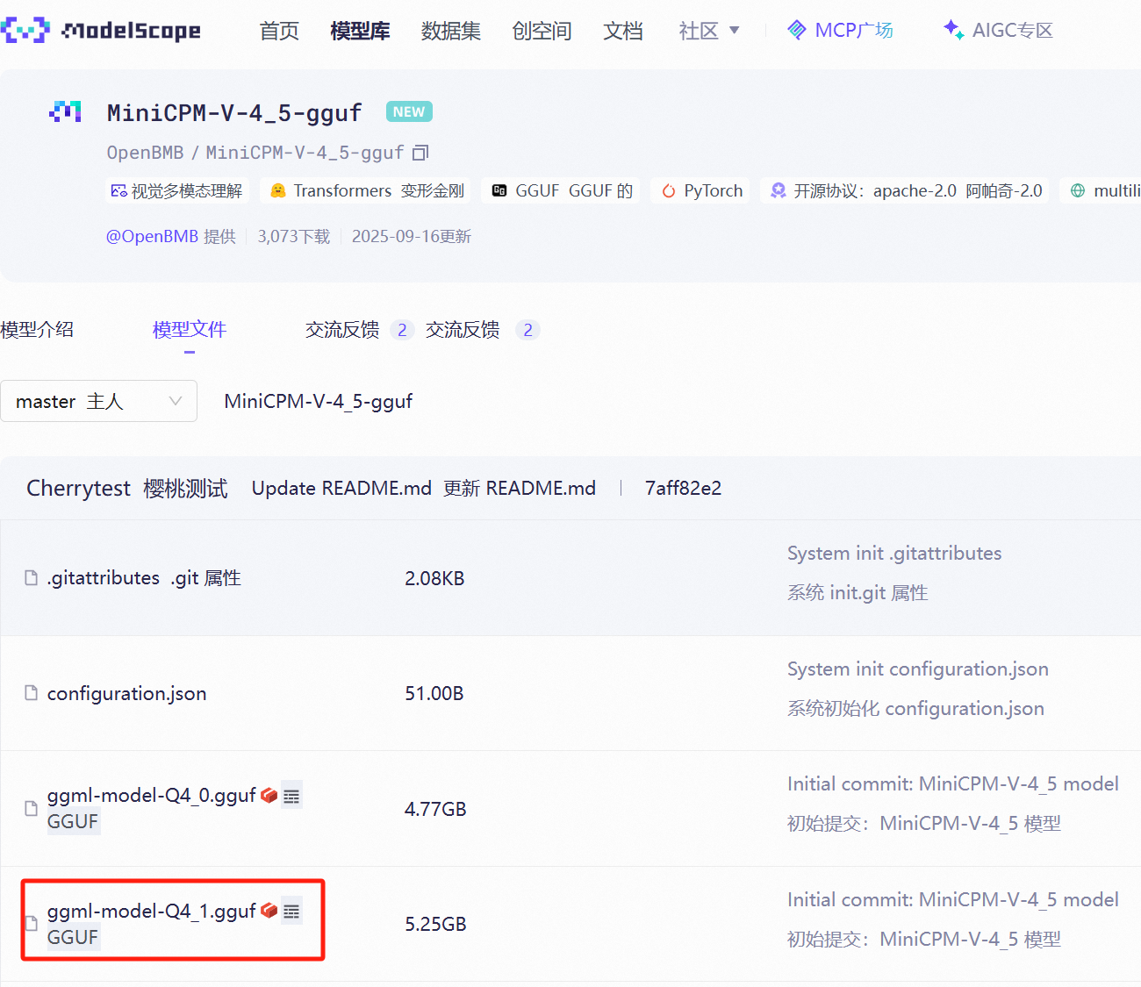Click the 视觉多模态理解 tag icon

click(118, 190)
